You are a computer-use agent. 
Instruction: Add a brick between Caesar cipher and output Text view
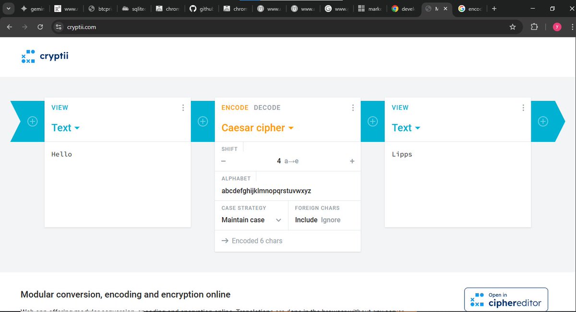372,121
